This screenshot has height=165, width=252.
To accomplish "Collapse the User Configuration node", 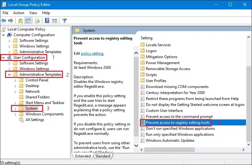I will pyautogui.click(x=3, y=58).
